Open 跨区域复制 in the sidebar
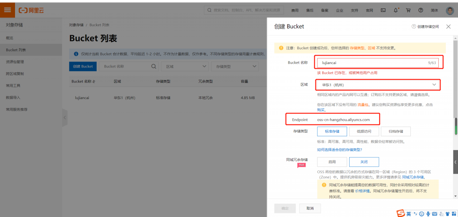Screen dimensions: 458x217 pyautogui.click(x=31, y=74)
